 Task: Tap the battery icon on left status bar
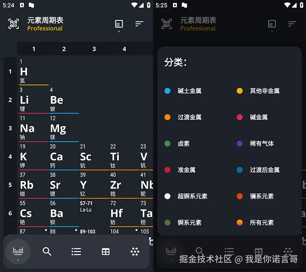click(149, 5)
